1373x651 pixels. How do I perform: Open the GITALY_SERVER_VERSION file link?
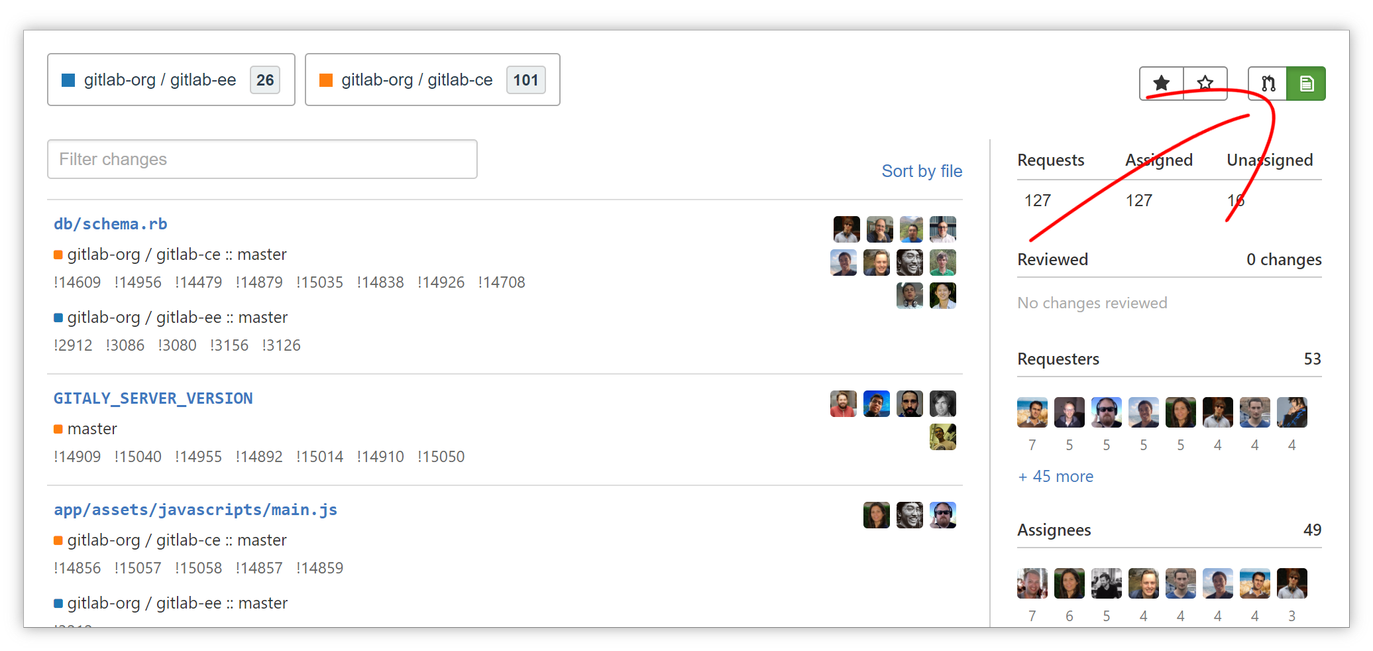153,398
